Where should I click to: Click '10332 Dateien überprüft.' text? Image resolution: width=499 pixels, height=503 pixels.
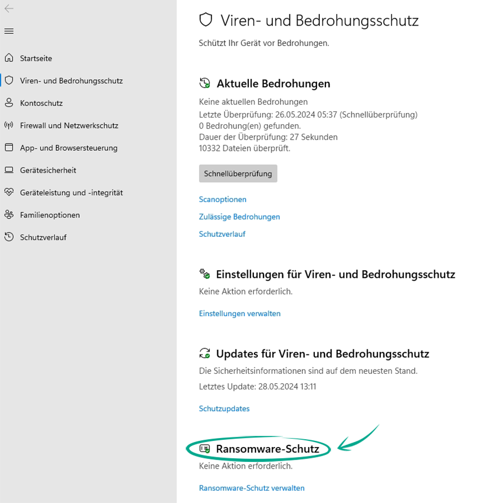click(x=245, y=148)
